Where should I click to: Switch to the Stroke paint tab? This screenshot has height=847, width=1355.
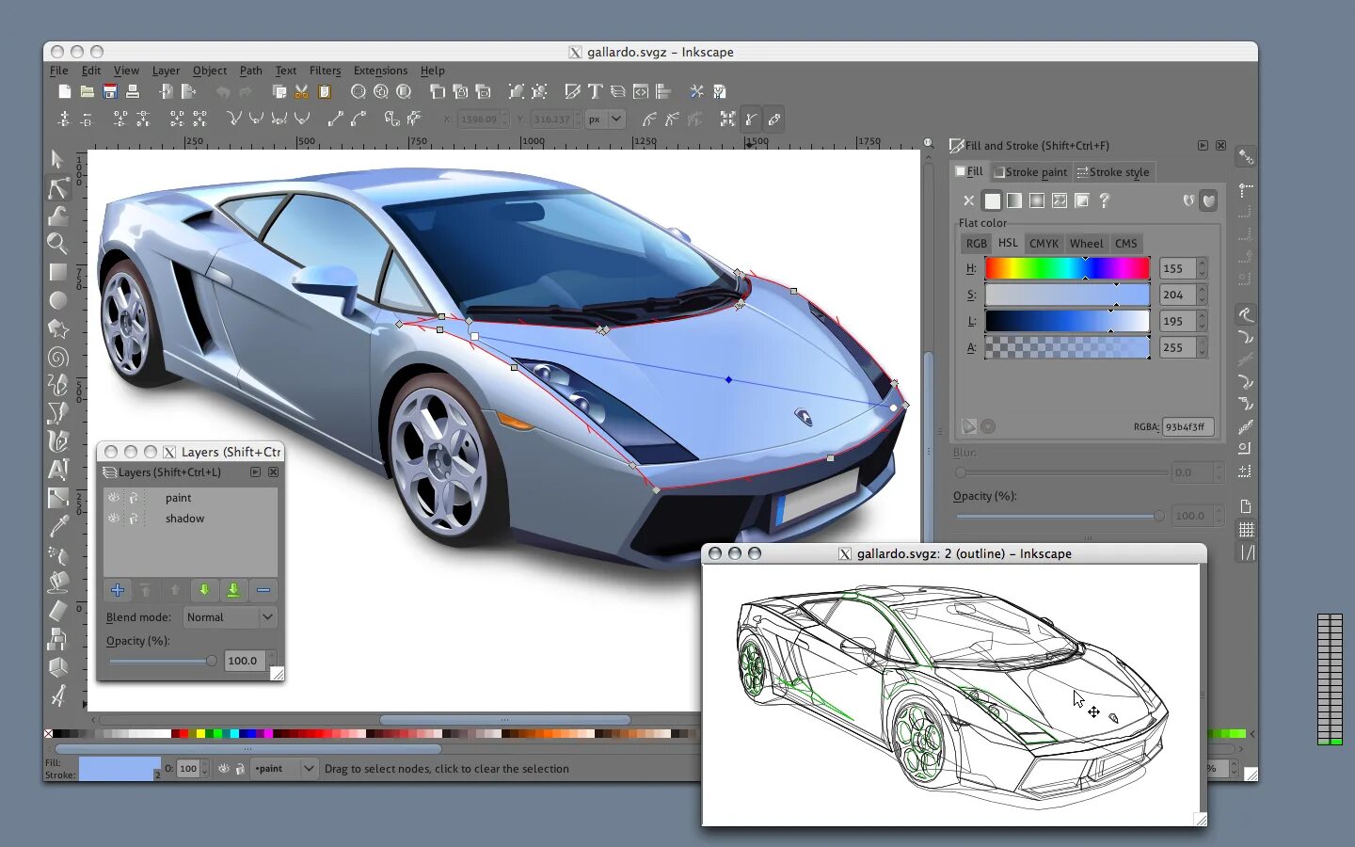pos(1030,172)
